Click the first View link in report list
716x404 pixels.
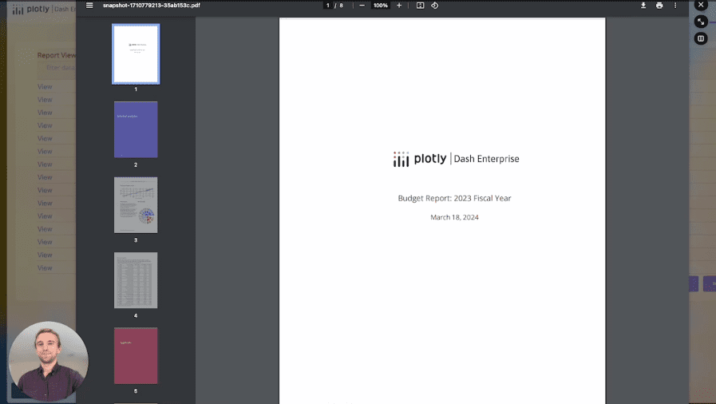(45, 87)
